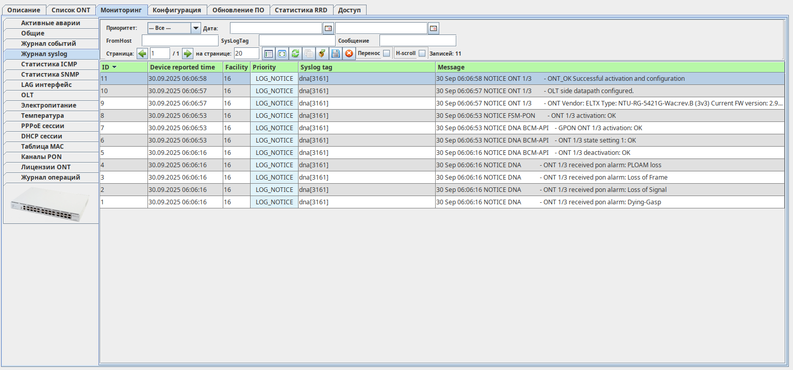Go to next page with green right arrow
The height and width of the screenshot is (370, 793).
[x=188, y=54]
